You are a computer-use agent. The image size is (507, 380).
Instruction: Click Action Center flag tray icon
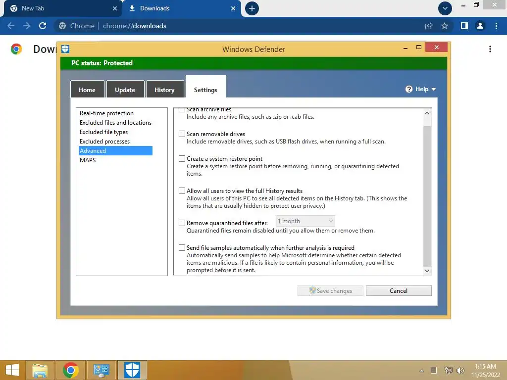tap(434, 370)
